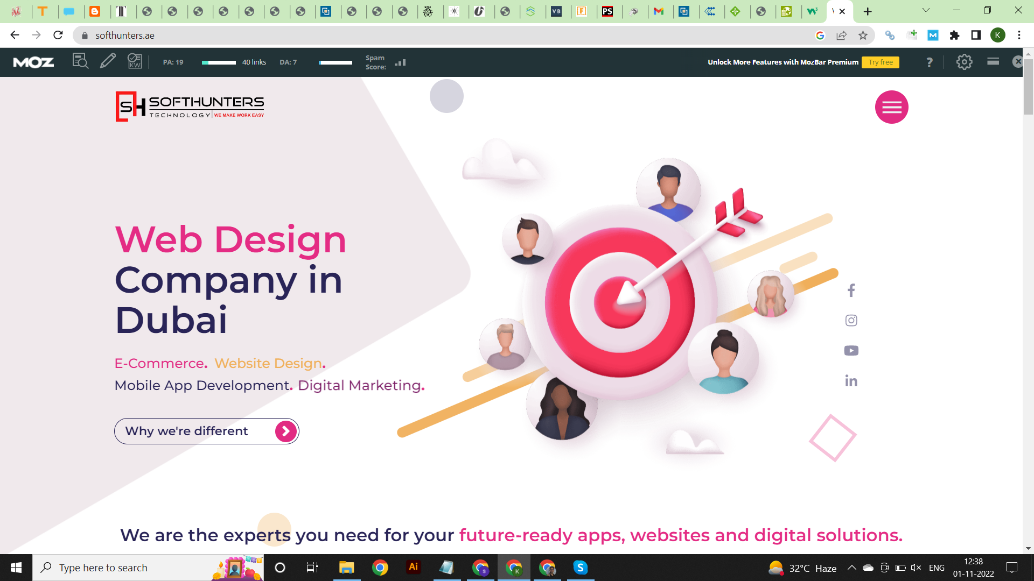Click the MozBar dock position icon

click(993, 62)
